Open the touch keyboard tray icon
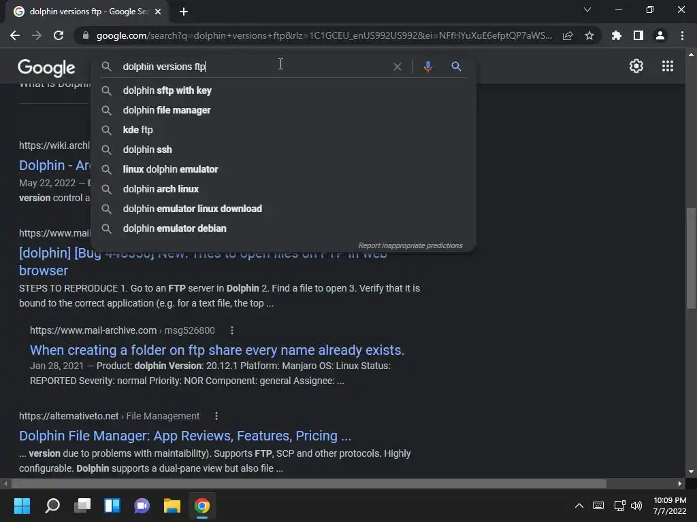Image resolution: width=697 pixels, height=522 pixels. 598,506
